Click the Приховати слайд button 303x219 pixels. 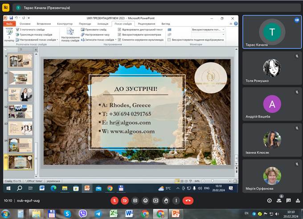93,29
